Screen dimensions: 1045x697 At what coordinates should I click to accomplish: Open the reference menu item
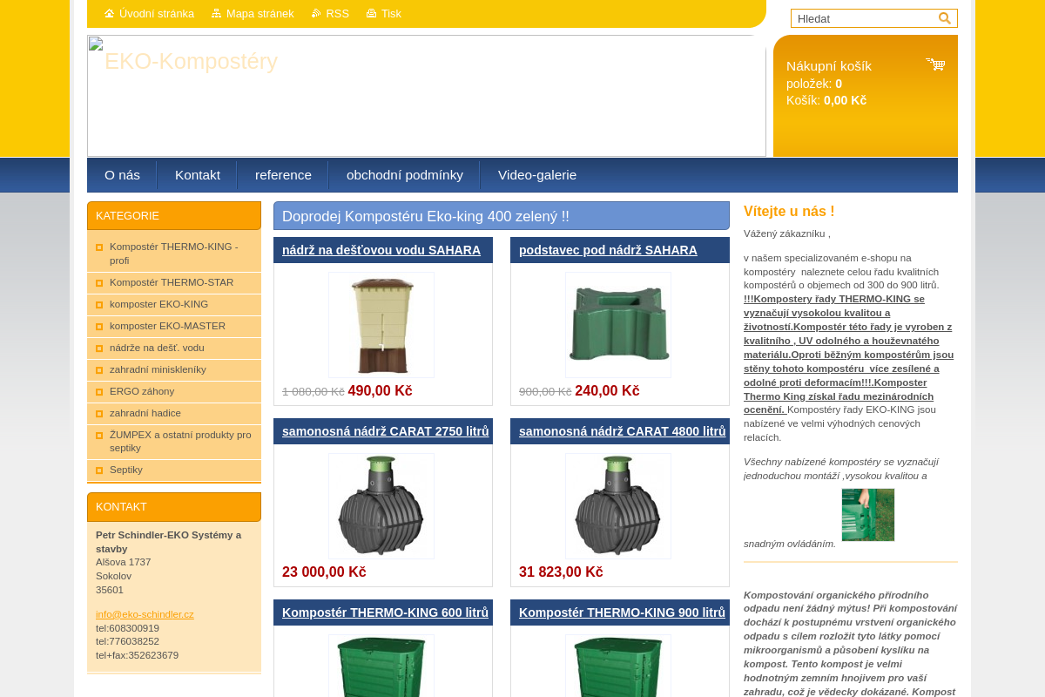[283, 175]
